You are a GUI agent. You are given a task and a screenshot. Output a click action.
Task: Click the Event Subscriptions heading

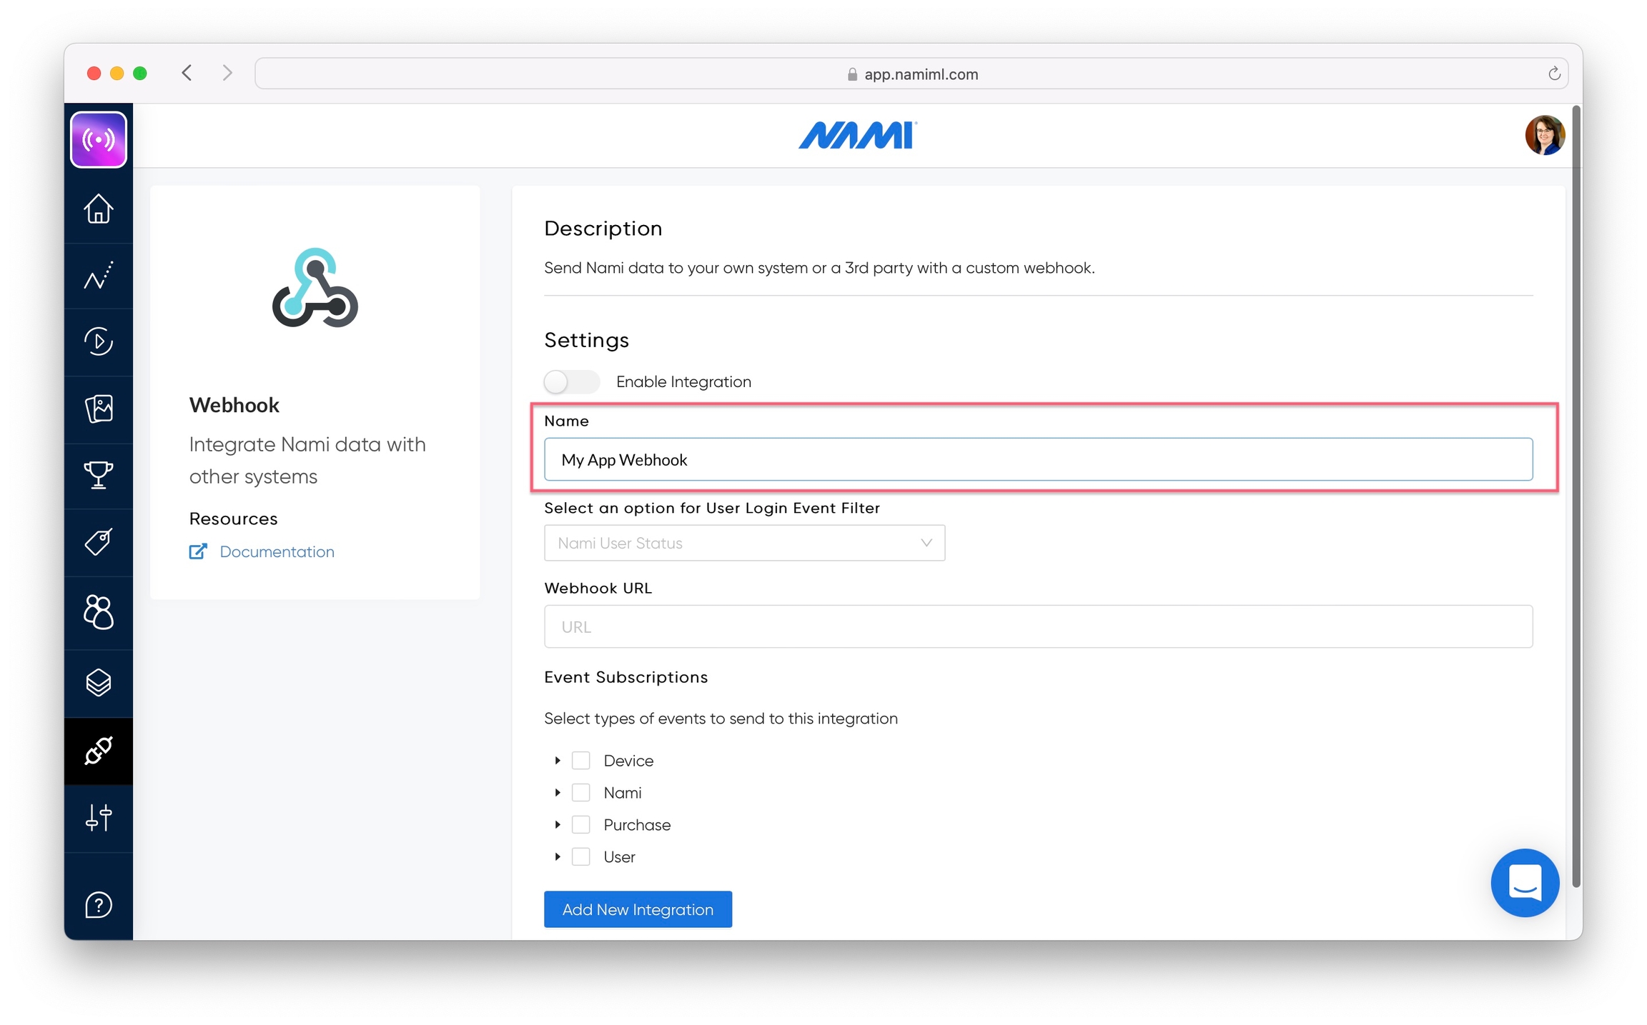point(625,677)
